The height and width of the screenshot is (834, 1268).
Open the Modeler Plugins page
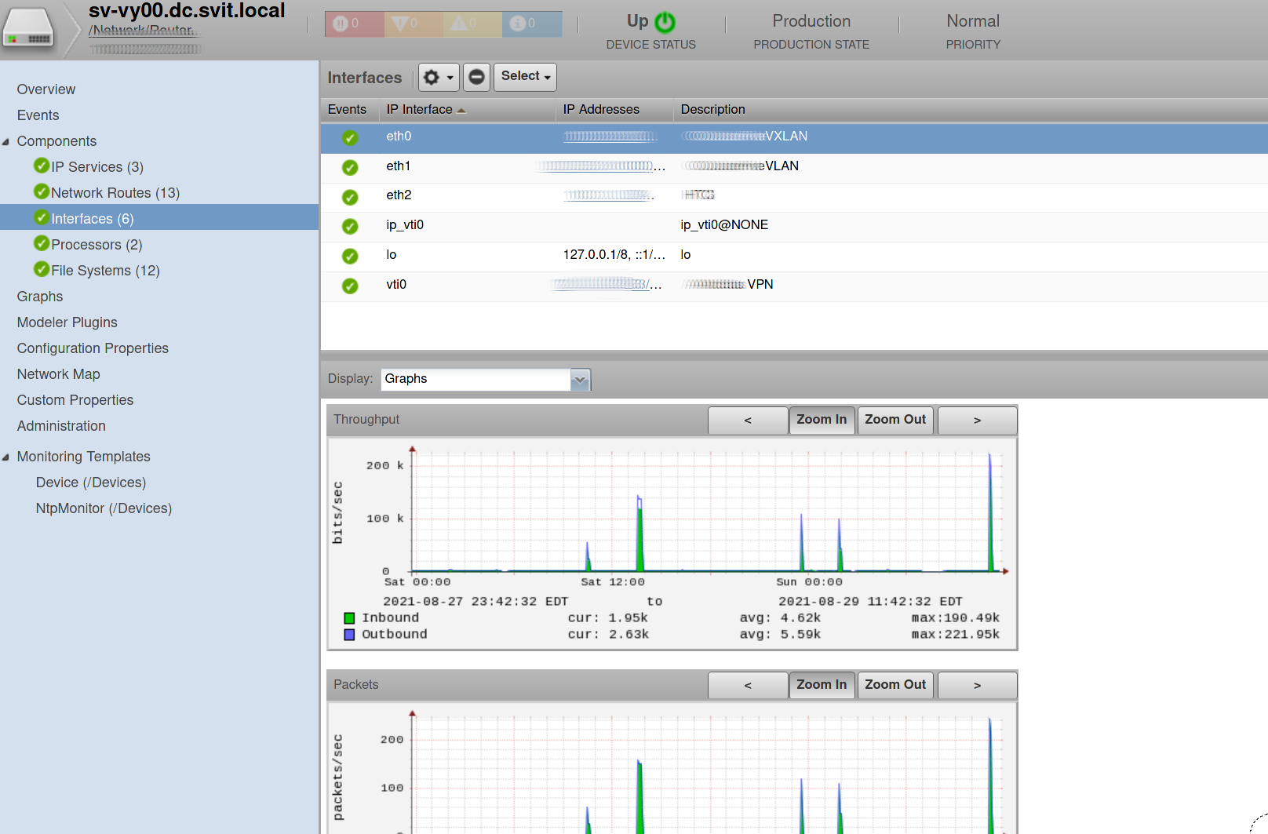[x=67, y=322]
